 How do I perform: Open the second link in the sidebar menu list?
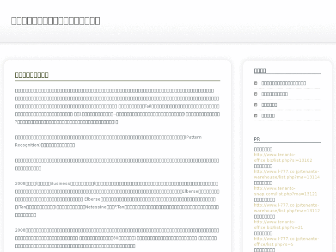point(274,94)
